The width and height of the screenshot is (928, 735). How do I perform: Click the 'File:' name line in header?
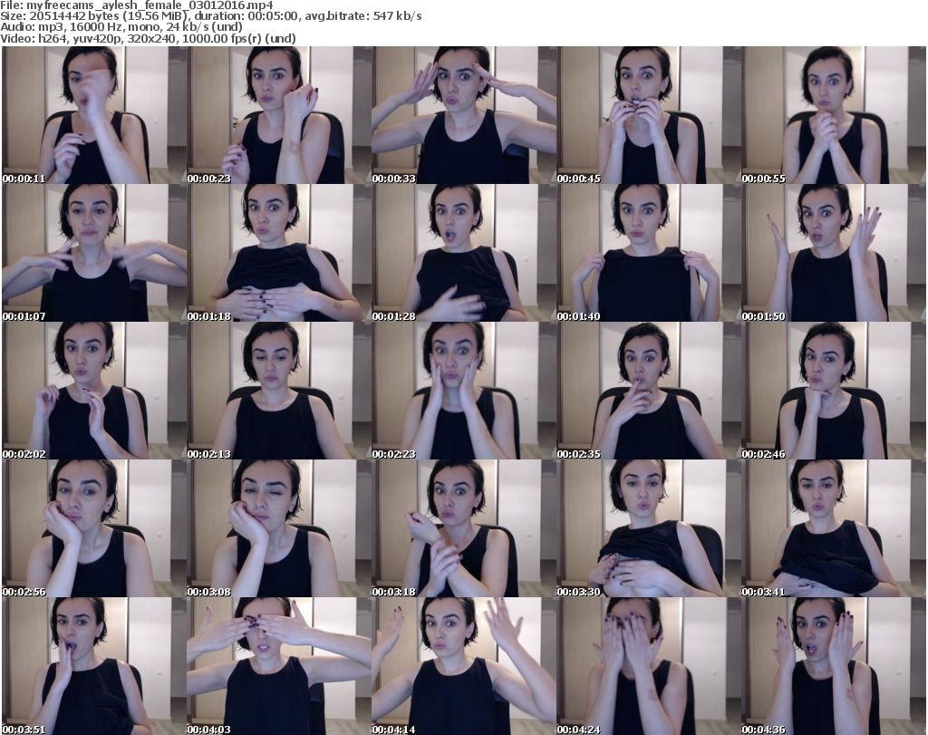point(137,5)
